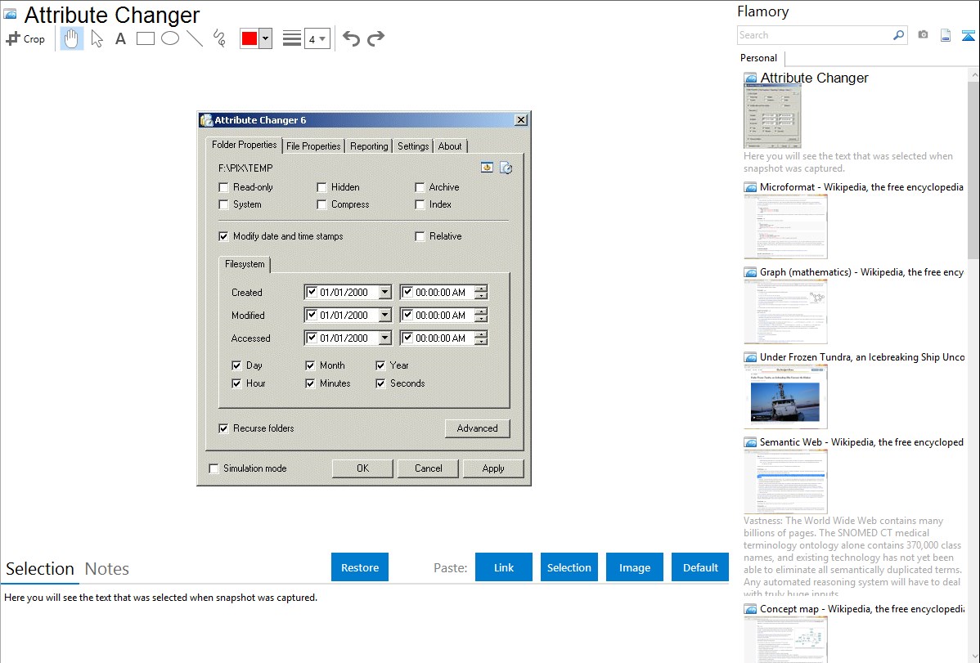This screenshot has width=980, height=663.
Task: Uncheck Modify date and time stamps
Action: [223, 236]
